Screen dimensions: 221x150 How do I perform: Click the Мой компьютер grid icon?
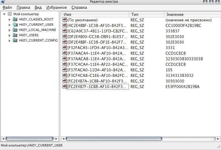point(10,14)
